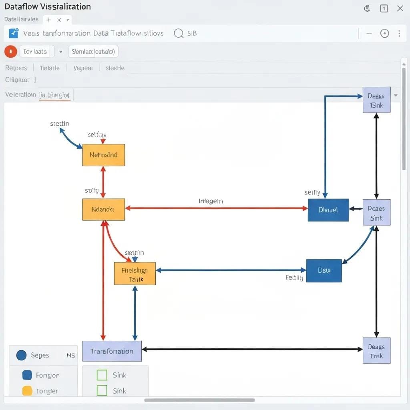Check the first Sink checkbox
The image size is (410, 410).
(x=102, y=375)
